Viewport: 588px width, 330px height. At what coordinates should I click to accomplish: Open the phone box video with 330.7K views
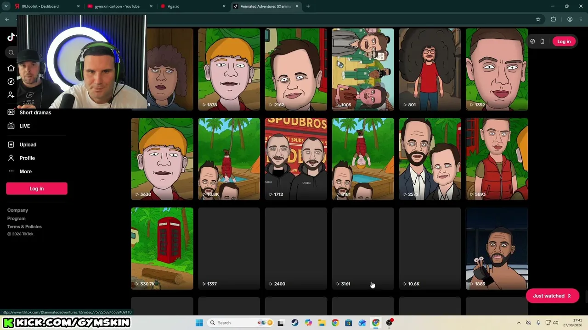click(x=162, y=248)
